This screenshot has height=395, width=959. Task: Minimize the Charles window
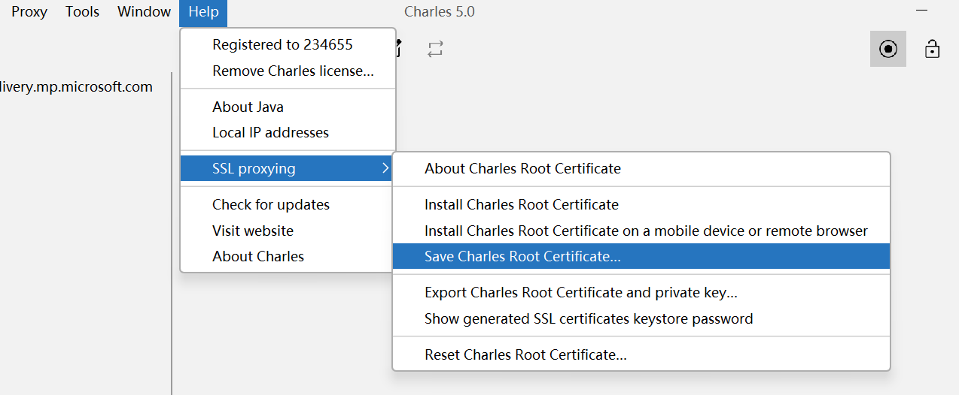coord(921,11)
